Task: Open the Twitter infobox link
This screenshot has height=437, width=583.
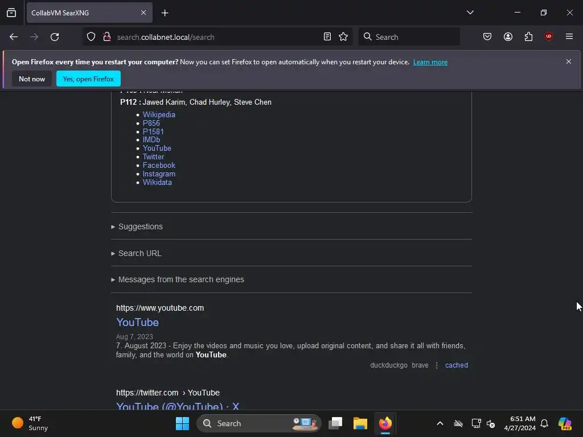Action: [x=153, y=157]
